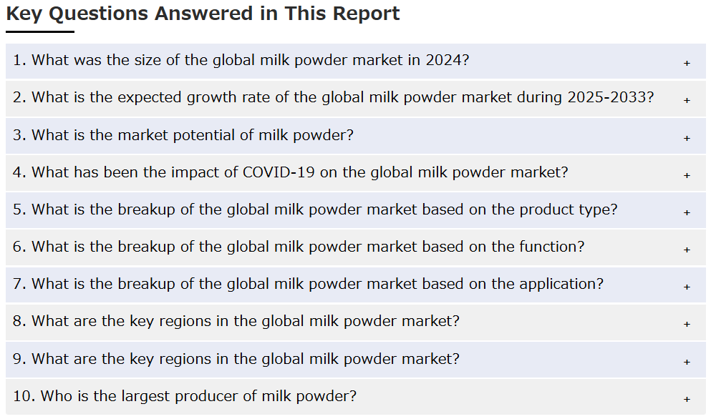The image size is (711, 419).
Task: Expand plus icon on question 9 key regions
Action: click(687, 362)
